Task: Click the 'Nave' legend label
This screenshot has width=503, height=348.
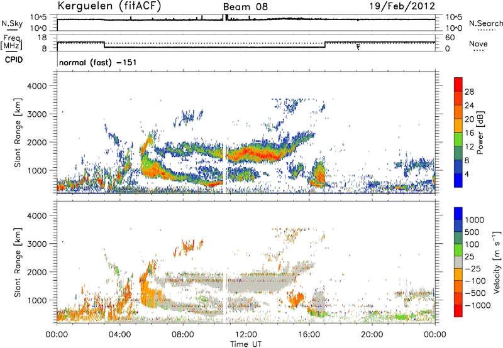Action: click(478, 43)
